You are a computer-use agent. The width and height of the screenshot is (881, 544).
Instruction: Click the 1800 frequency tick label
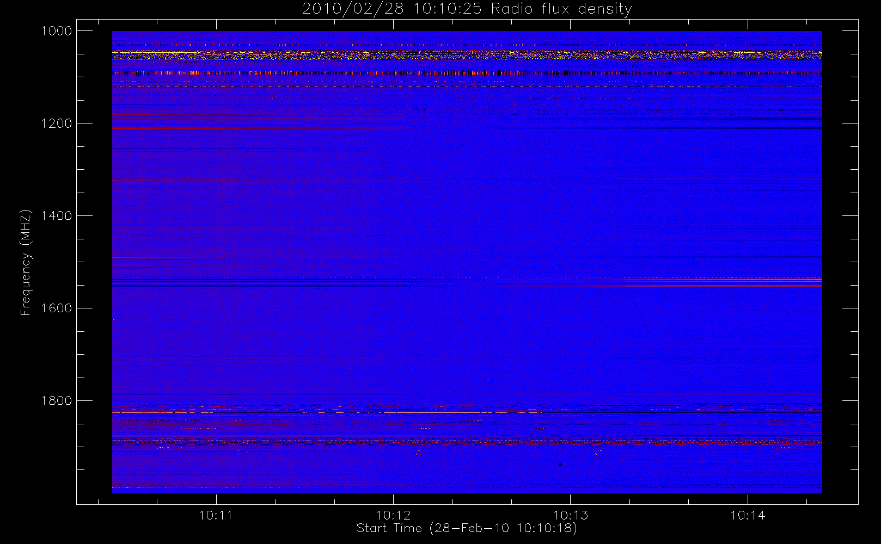[x=56, y=401]
